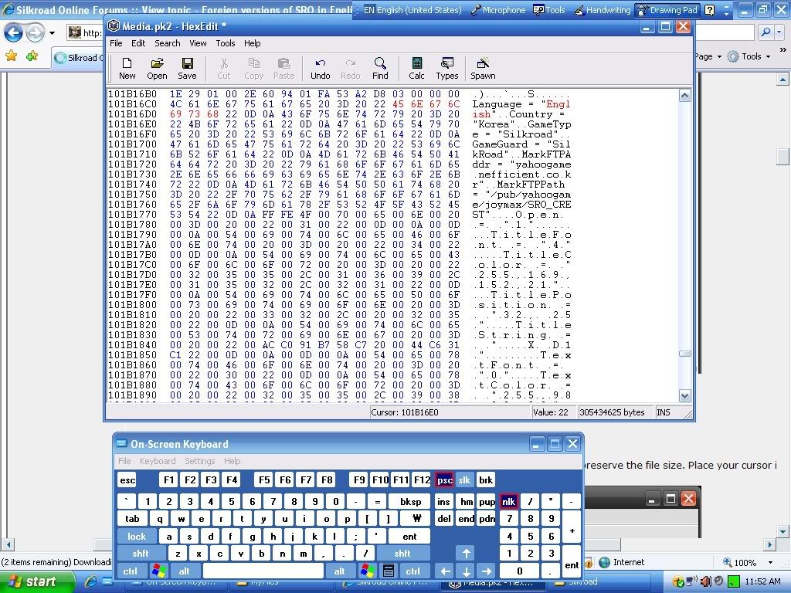Screen dimensions: 791x593
Task: Toggle the left alt key
Action: (x=184, y=571)
